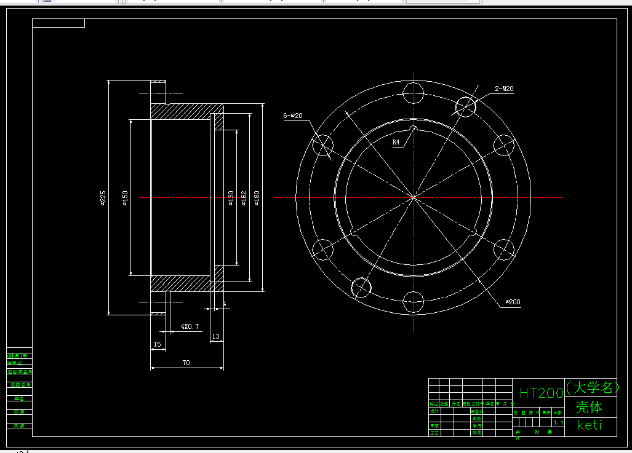Pick the small 4 dimension text
Image resolution: width=632 pixels, height=453 pixels.
pos(225,304)
